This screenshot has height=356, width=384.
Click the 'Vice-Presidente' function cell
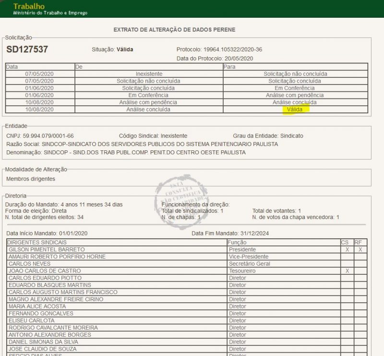(284, 257)
